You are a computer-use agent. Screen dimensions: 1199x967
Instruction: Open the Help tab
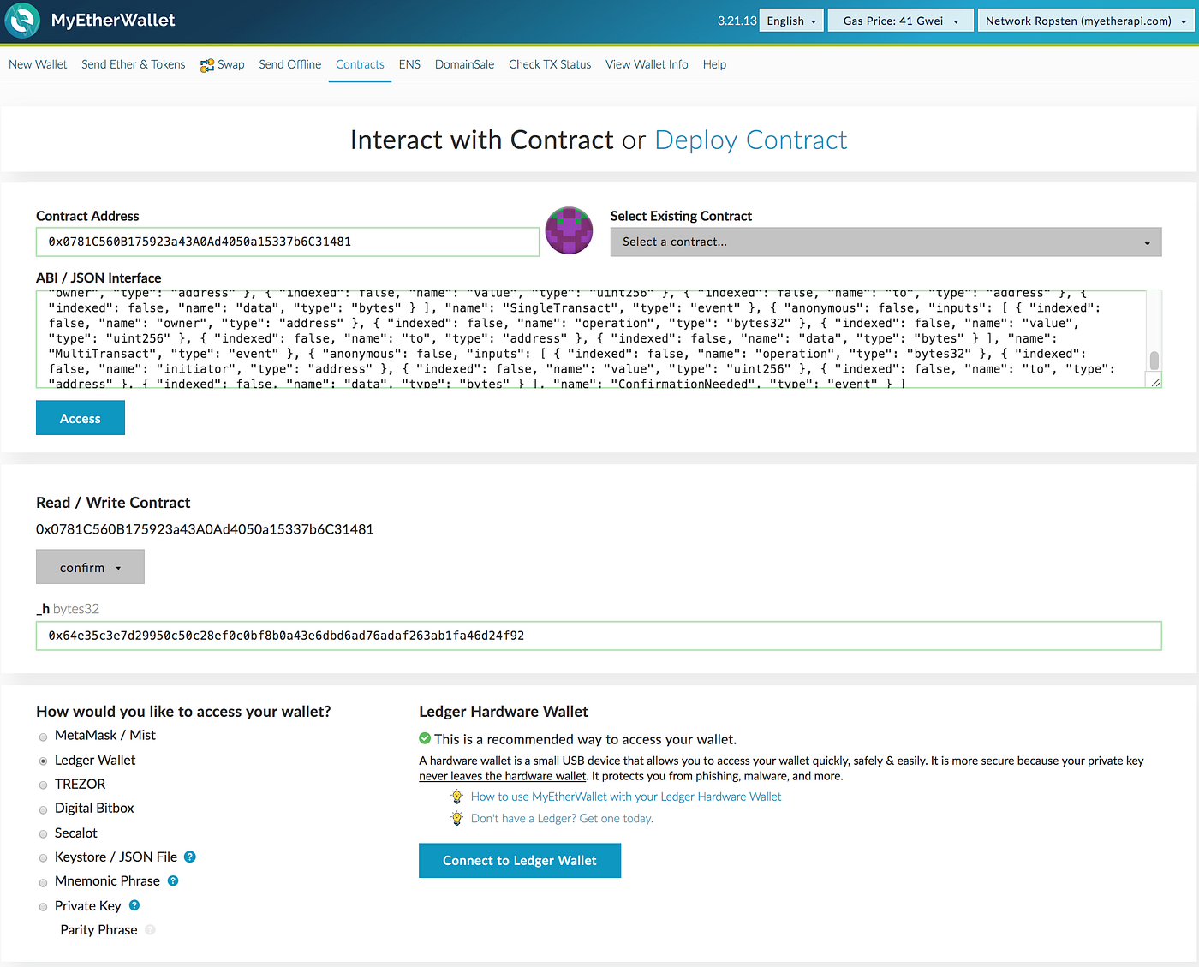(714, 64)
